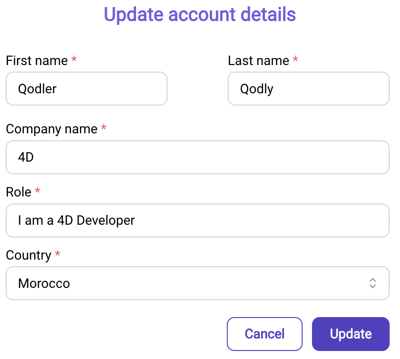Cancel the account details update

(264, 334)
